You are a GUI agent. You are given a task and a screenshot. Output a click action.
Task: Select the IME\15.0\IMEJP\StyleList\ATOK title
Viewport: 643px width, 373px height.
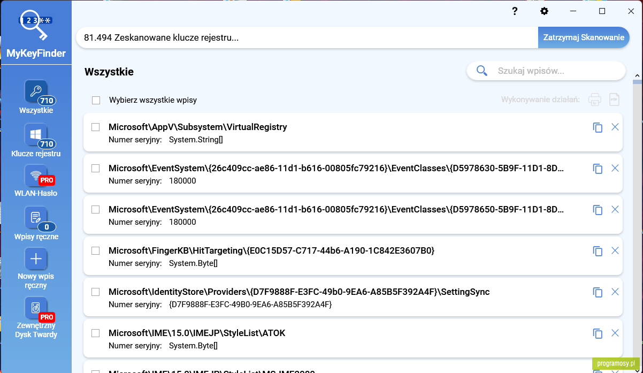click(x=197, y=333)
